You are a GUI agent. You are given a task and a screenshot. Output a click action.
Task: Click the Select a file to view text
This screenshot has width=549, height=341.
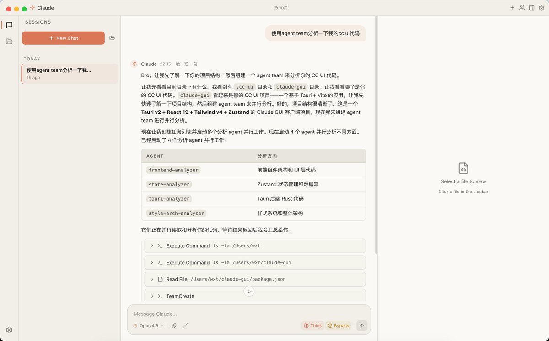(463, 181)
